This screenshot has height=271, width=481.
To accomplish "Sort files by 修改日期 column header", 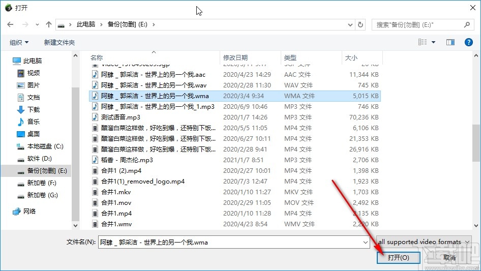I will 235,57.
